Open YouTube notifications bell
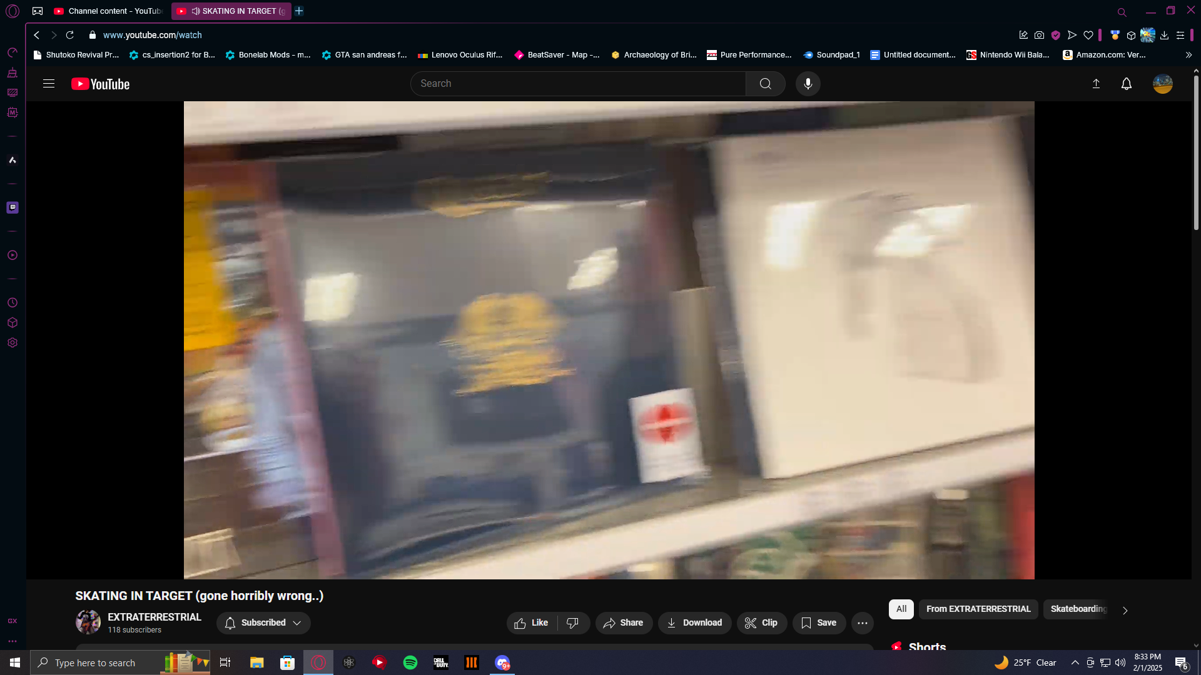Viewport: 1201px width, 675px height. coord(1126,84)
